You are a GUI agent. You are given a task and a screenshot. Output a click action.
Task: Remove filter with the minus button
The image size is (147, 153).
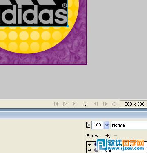[x=116, y=135]
